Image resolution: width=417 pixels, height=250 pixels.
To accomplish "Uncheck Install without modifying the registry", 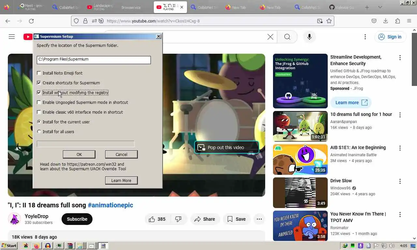I will point(39,93).
